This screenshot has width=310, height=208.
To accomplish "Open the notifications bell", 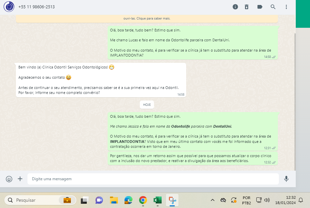I will pos(301,200).
